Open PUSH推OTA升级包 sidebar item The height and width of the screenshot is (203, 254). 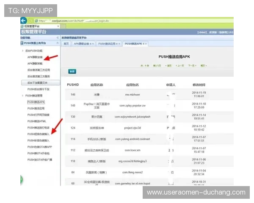pos(39,153)
